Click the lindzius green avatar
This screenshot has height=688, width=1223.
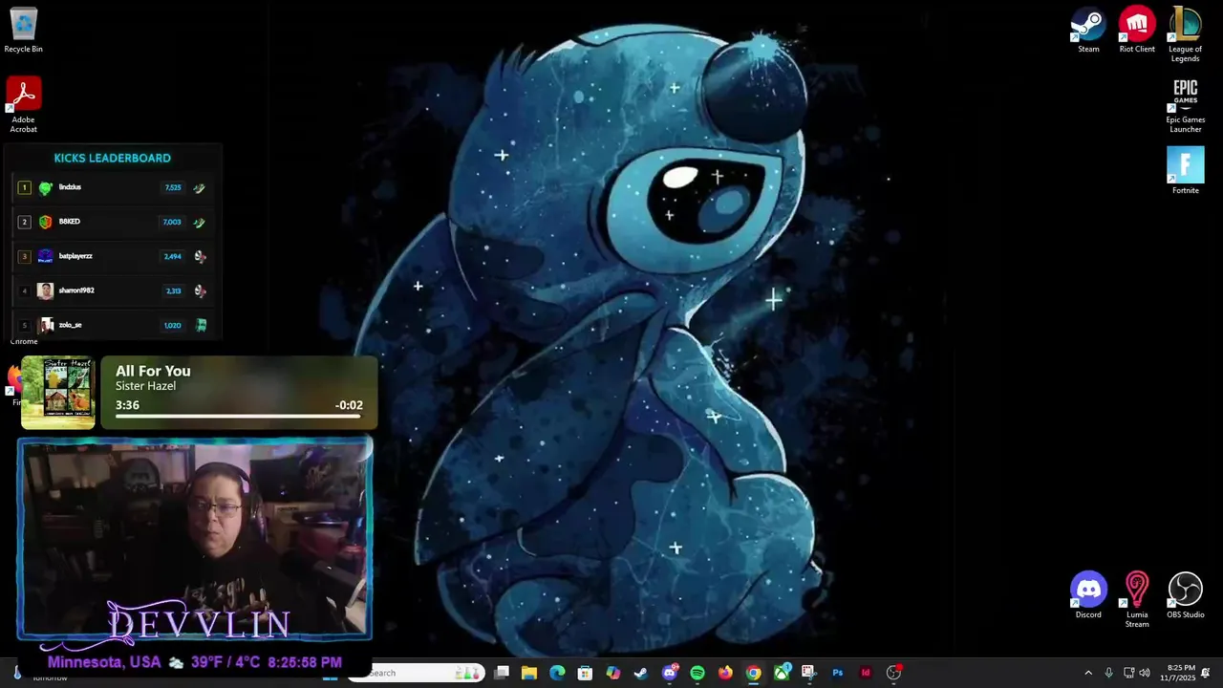tap(45, 187)
